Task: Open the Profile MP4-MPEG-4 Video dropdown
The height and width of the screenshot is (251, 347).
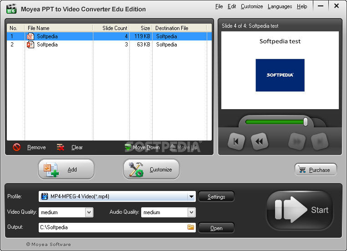Action: 117,196
